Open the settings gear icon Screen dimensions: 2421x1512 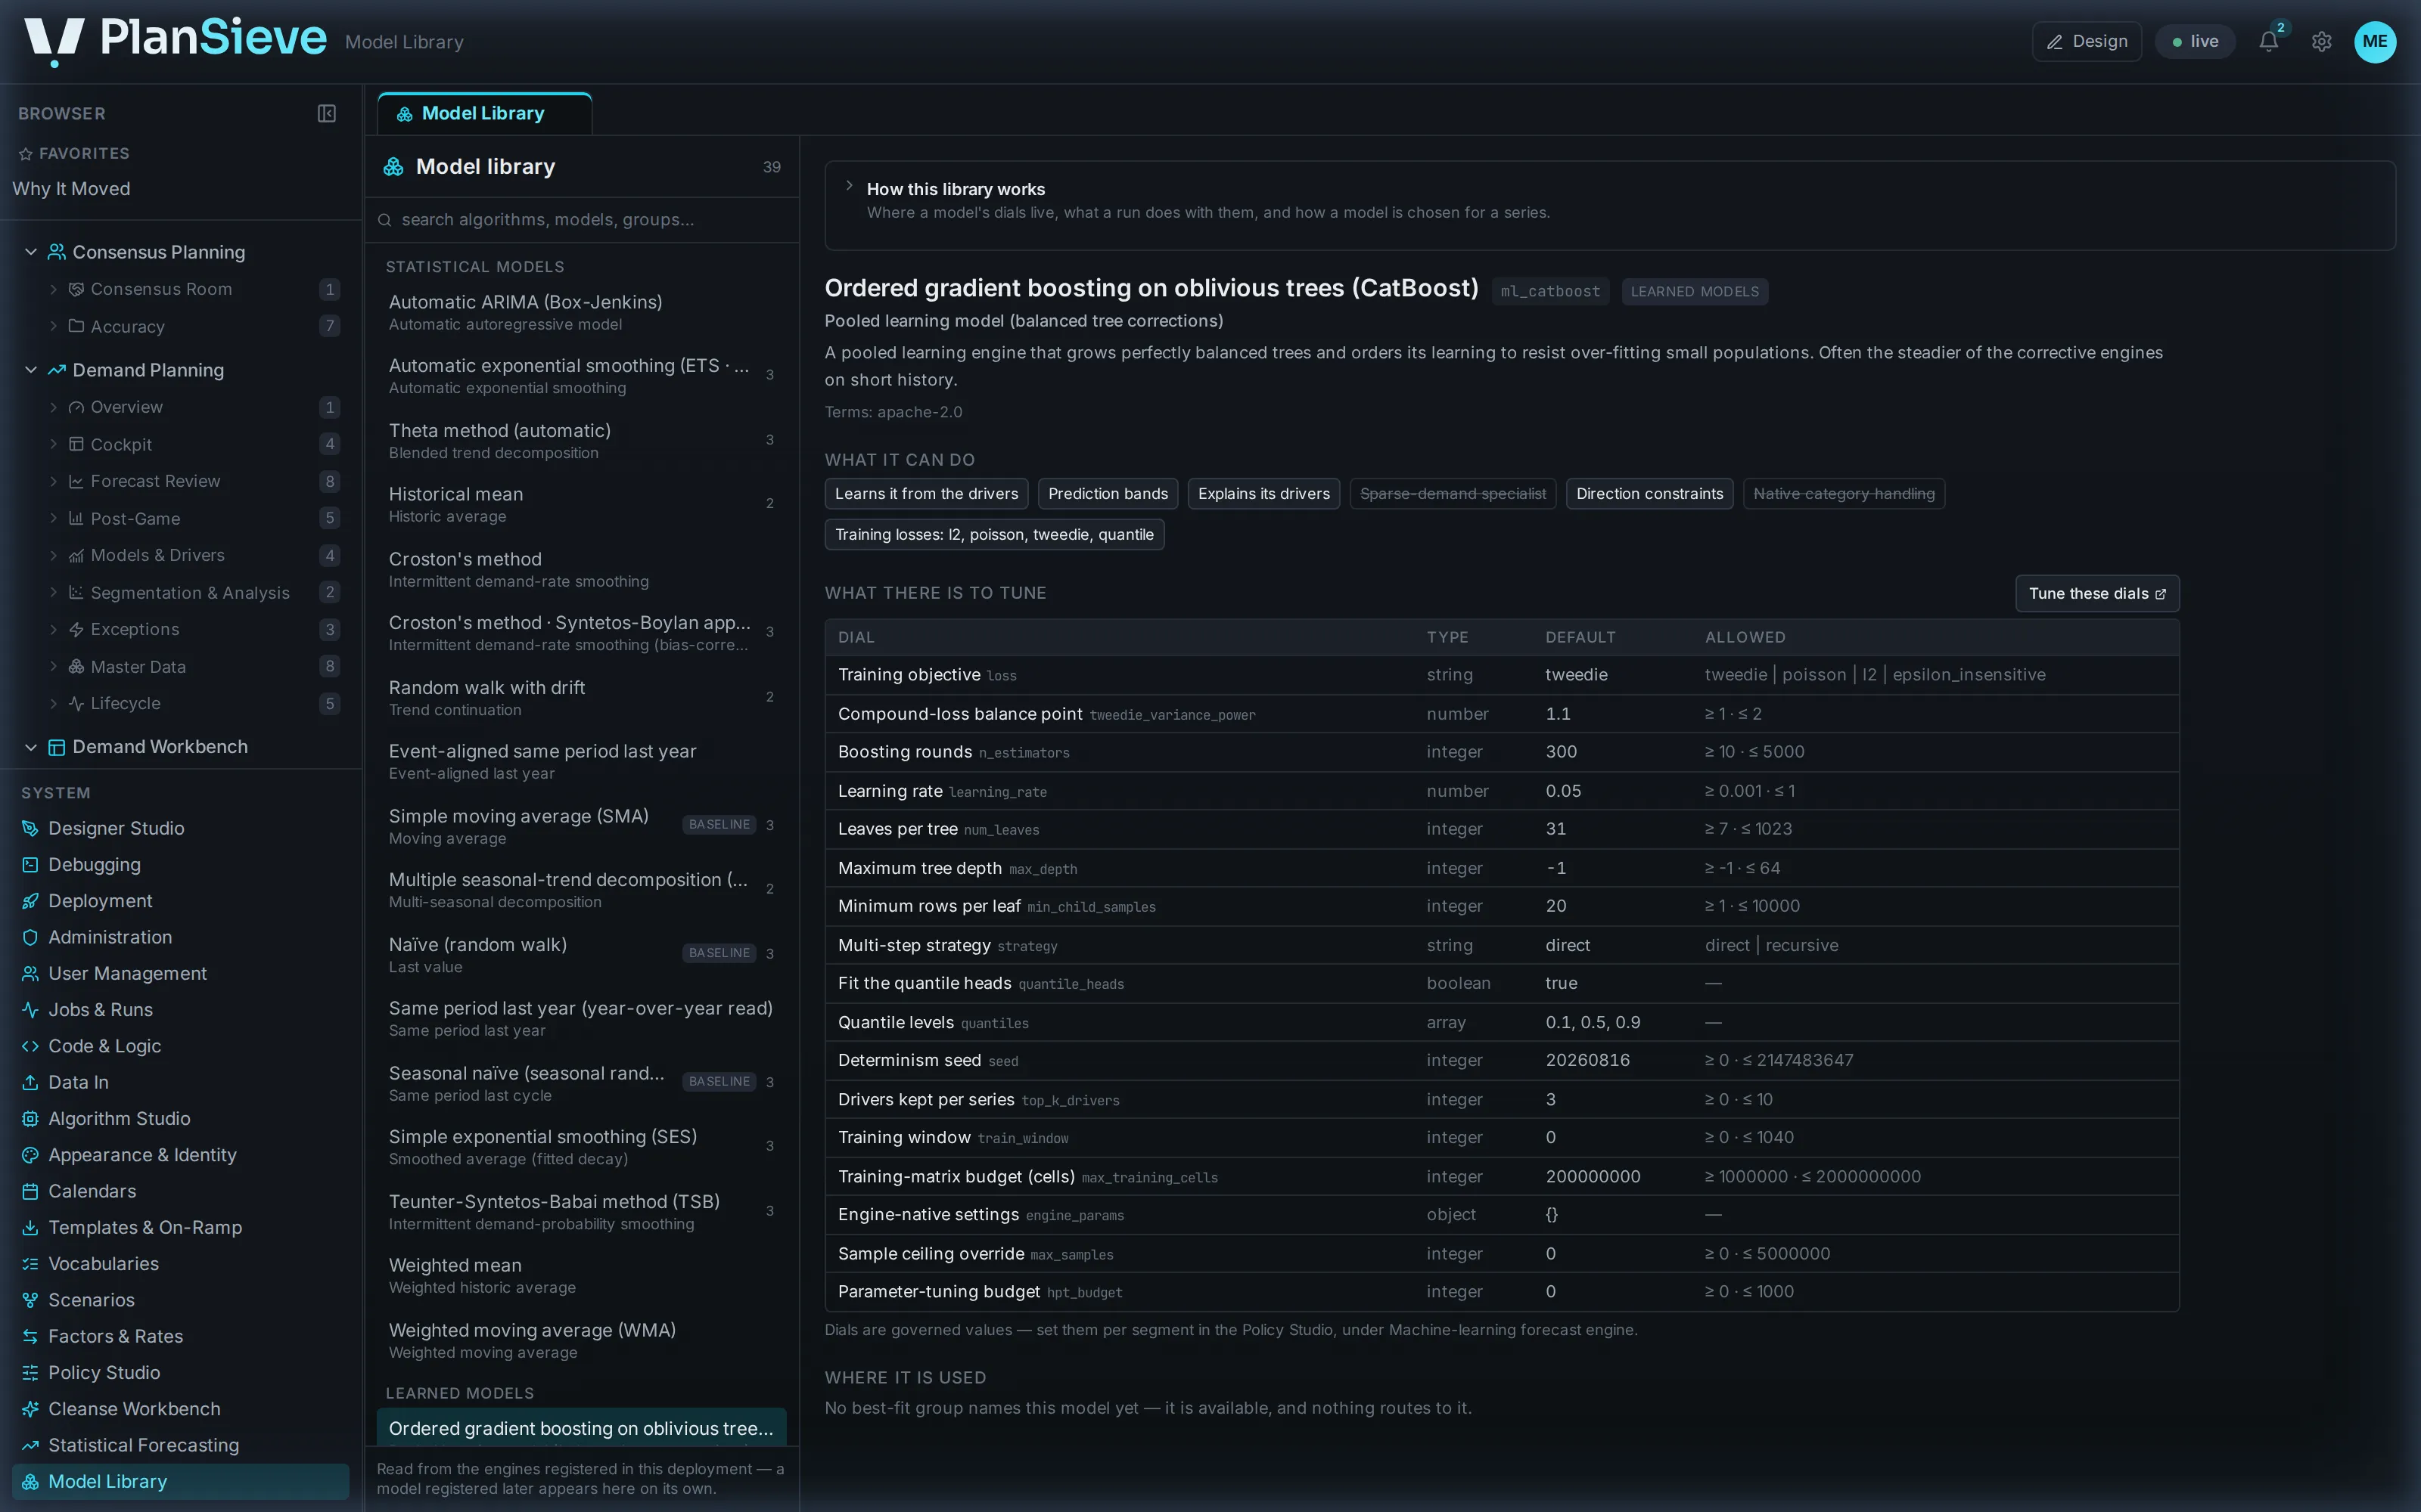(x=2321, y=41)
